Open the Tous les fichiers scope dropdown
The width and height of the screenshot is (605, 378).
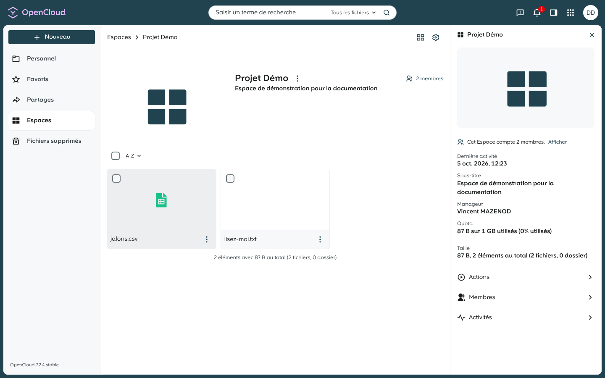[x=353, y=13]
